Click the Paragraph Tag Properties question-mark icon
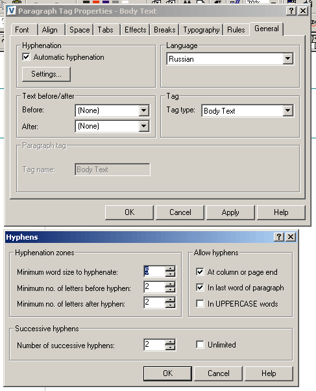This screenshot has width=316, height=391. click(x=291, y=11)
